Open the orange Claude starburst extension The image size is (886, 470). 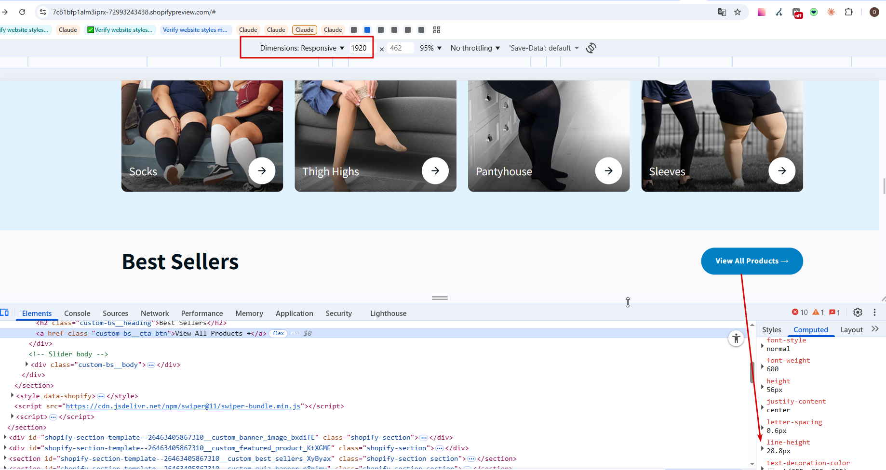[831, 12]
